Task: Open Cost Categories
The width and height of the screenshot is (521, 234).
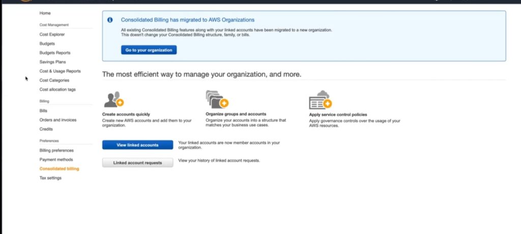Action: [54, 80]
